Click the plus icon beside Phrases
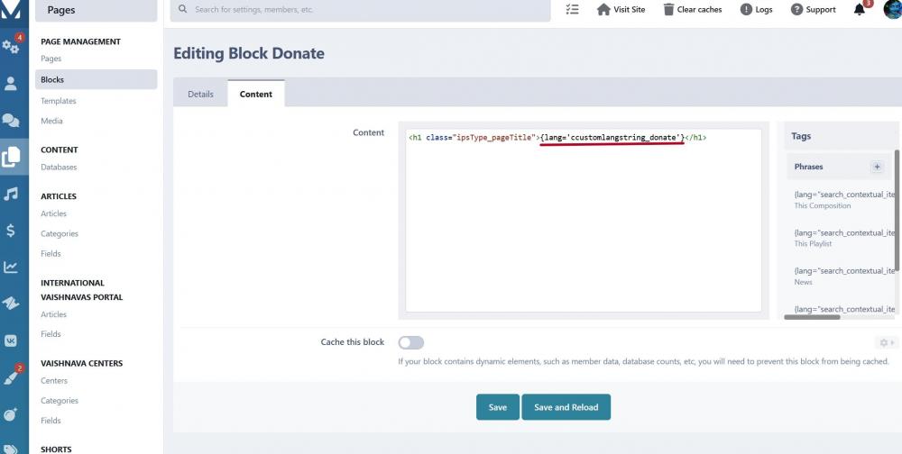Screen dimensions: 902x454 click(878, 167)
